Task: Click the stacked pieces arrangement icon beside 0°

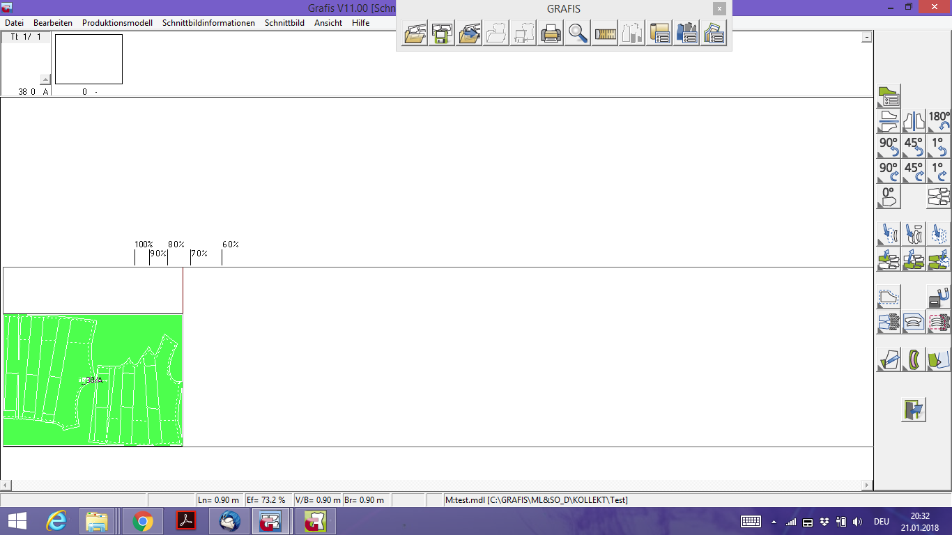Action: [939, 196]
